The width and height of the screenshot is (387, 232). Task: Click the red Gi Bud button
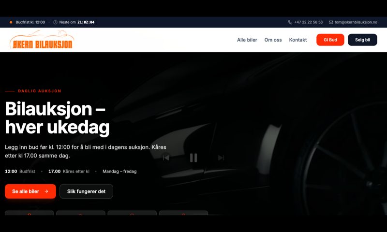330,40
